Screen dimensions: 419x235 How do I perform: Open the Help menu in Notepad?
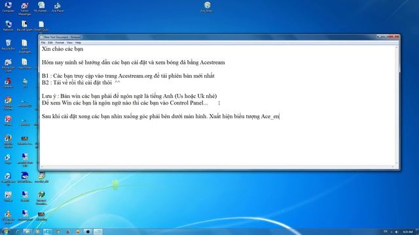[x=78, y=42]
